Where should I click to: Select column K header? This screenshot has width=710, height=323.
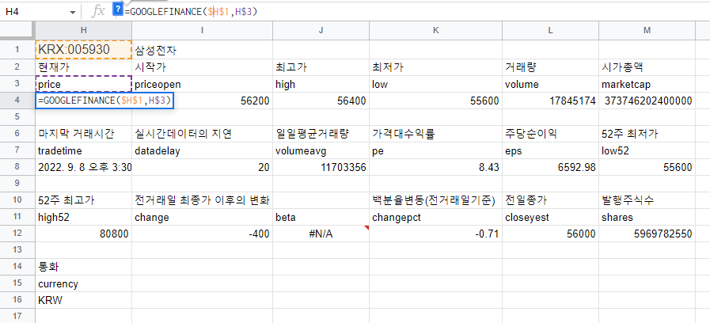(x=435, y=30)
